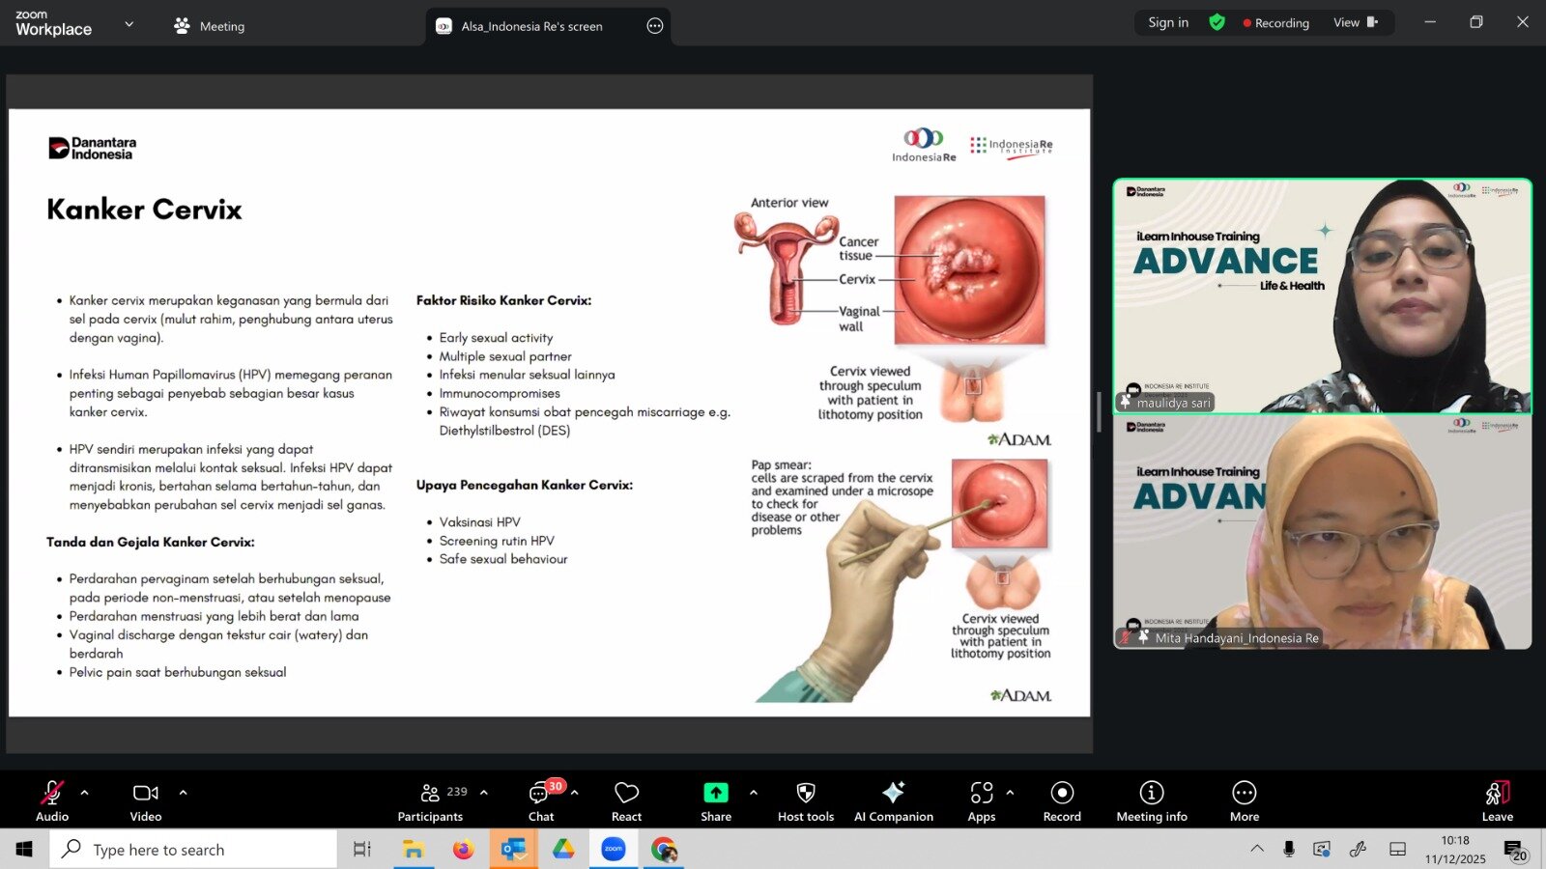Click the green Share screen button

coord(716,800)
